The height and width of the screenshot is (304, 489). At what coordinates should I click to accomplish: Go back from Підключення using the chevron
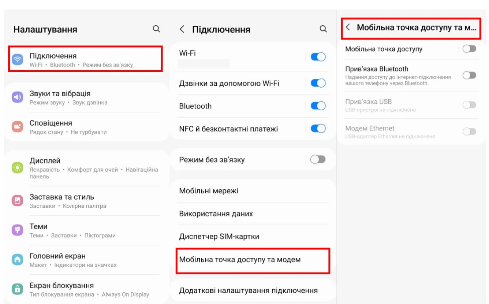pos(182,29)
